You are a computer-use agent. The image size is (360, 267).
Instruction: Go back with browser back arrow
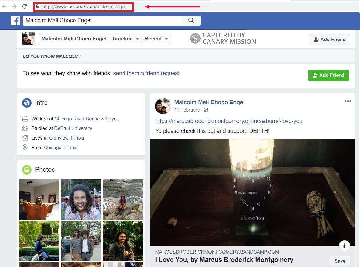pyautogui.click(x=4, y=6)
